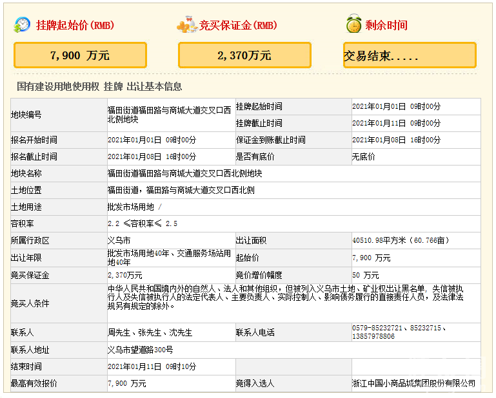Image resolution: width=496 pixels, height=398 pixels.
Task: Select the 义乌市望道路300号 address cell
Action: [140, 350]
